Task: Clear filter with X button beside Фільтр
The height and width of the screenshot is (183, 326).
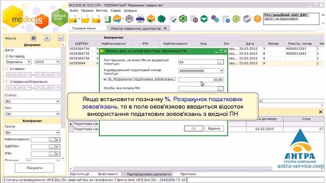Action: pyautogui.click(x=47, y=38)
